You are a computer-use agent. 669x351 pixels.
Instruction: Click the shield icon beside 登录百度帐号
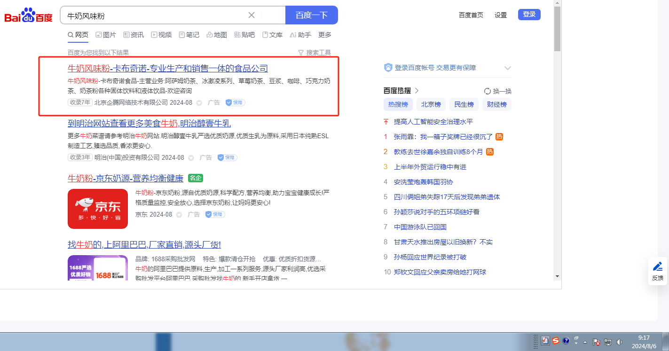click(x=388, y=68)
